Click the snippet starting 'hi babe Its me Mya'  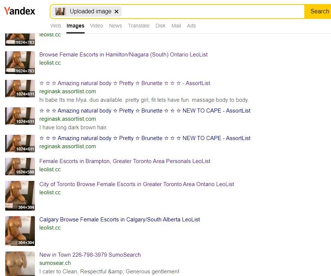144,100
